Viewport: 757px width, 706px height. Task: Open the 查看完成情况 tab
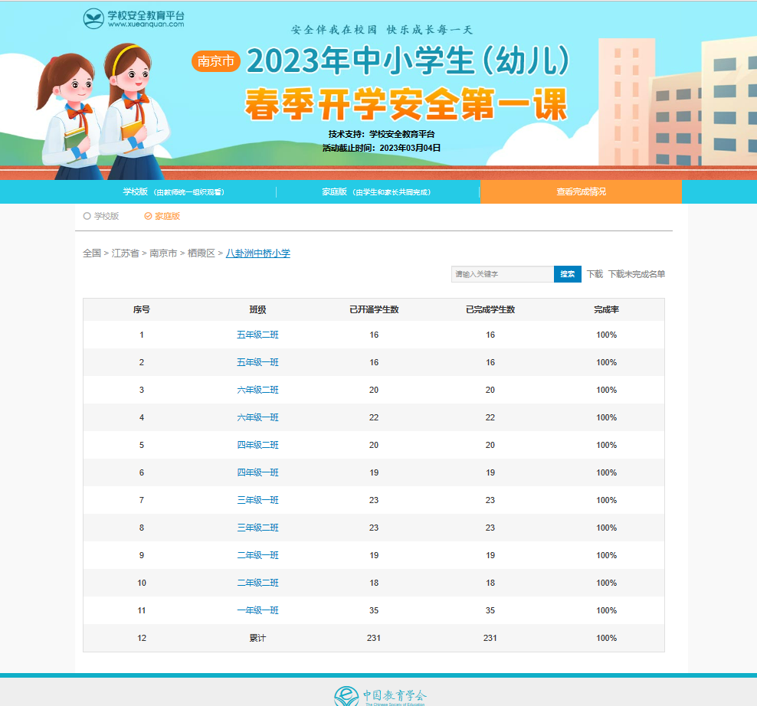[x=581, y=192]
